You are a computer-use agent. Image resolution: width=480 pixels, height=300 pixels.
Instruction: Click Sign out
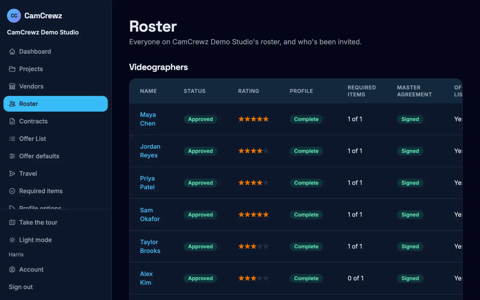pos(21,287)
